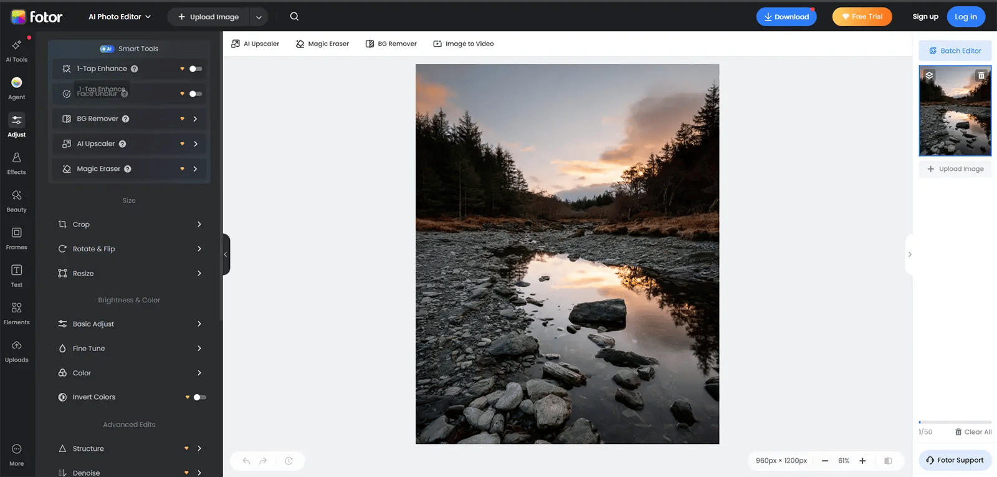Toggle the 1-Tap Enhance switch

coord(196,69)
